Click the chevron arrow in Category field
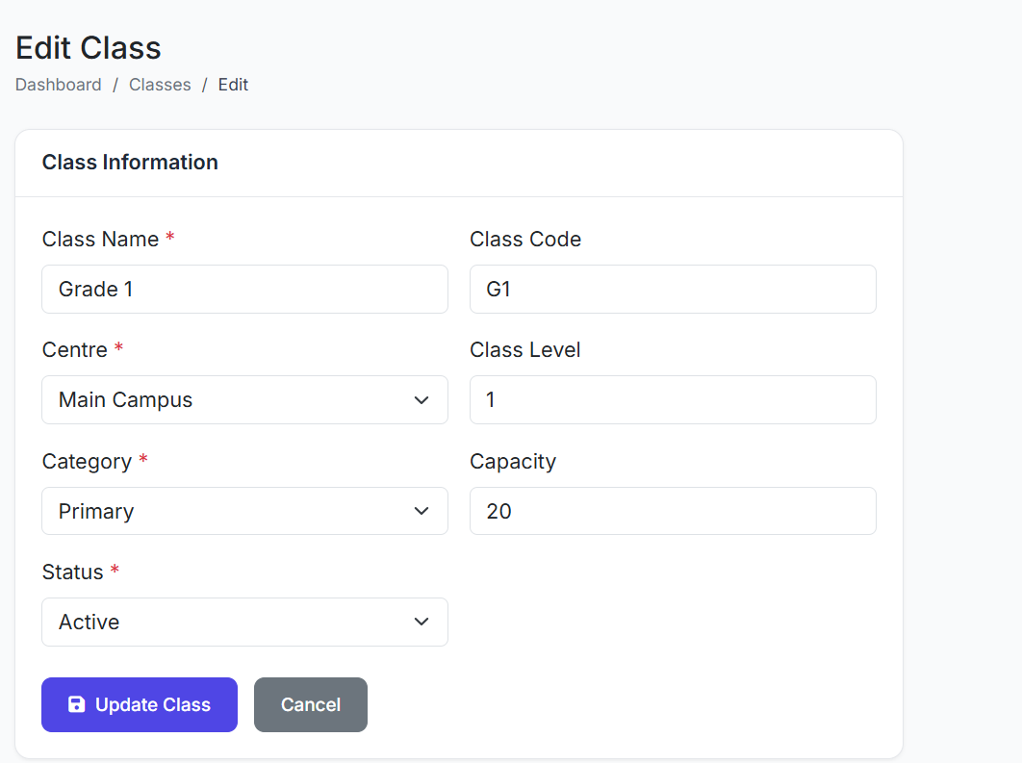This screenshot has width=1022, height=763. [421, 511]
